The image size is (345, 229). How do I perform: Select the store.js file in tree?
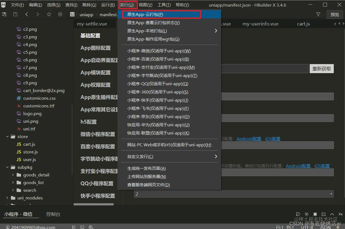pos(30,152)
